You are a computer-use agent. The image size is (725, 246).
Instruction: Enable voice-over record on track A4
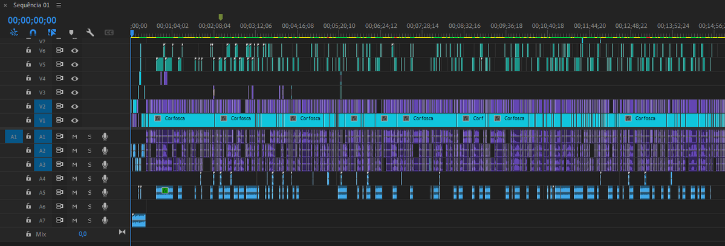click(105, 178)
